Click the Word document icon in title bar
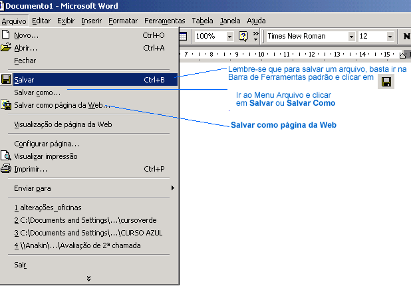Image resolution: width=411 pixels, height=286 pixels. tap(2, 6)
